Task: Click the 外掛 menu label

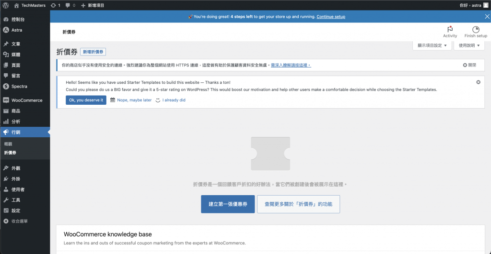Action: pyautogui.click(x=16, y=179)
